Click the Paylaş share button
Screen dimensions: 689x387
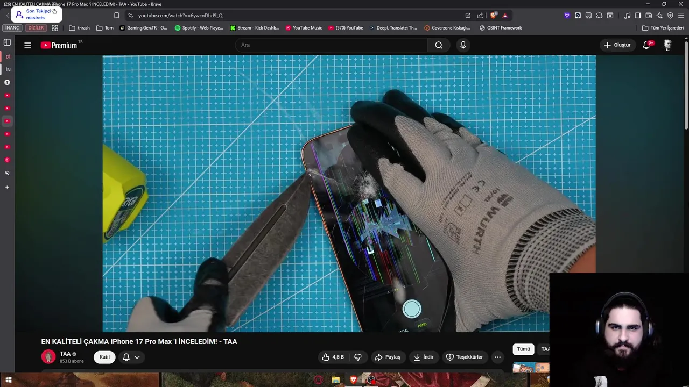(388, 357)
